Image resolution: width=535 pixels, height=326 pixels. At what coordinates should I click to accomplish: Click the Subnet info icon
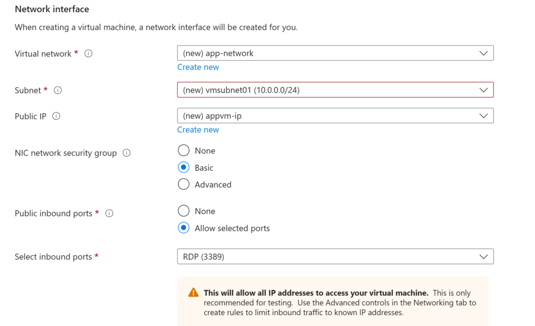click(58, 90)
